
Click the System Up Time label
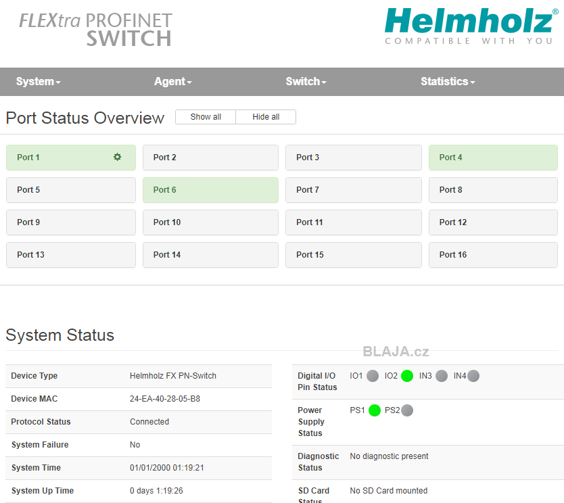43,491
